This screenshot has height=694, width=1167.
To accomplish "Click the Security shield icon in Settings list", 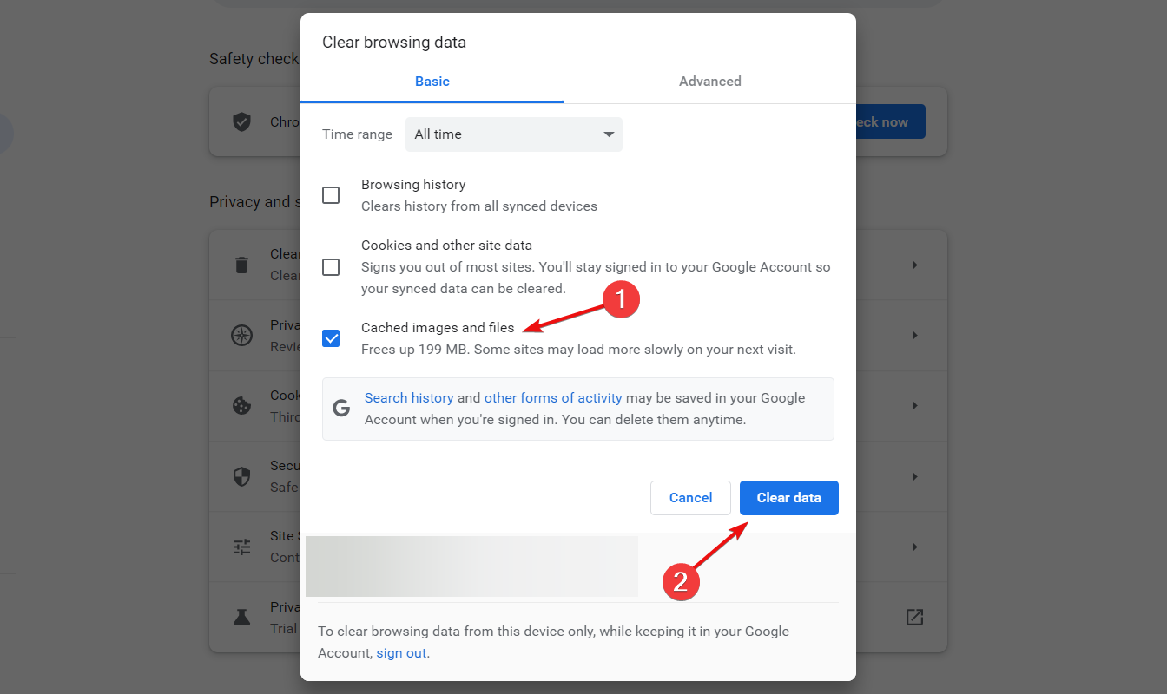I will [241, 476].
